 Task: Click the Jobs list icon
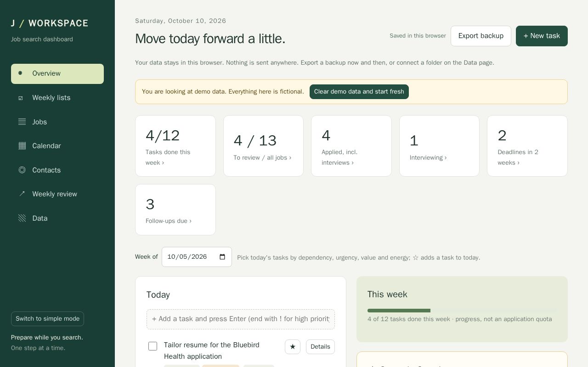click(x=22, y=122)
